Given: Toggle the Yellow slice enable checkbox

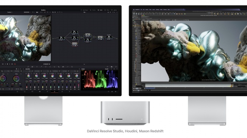Looking at the screenshot, I should [42, 73].
